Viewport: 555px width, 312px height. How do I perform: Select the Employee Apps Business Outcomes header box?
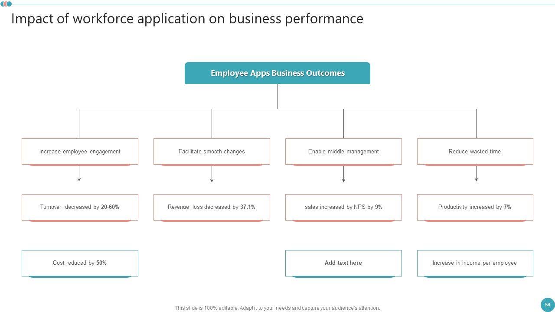(277, 73)
